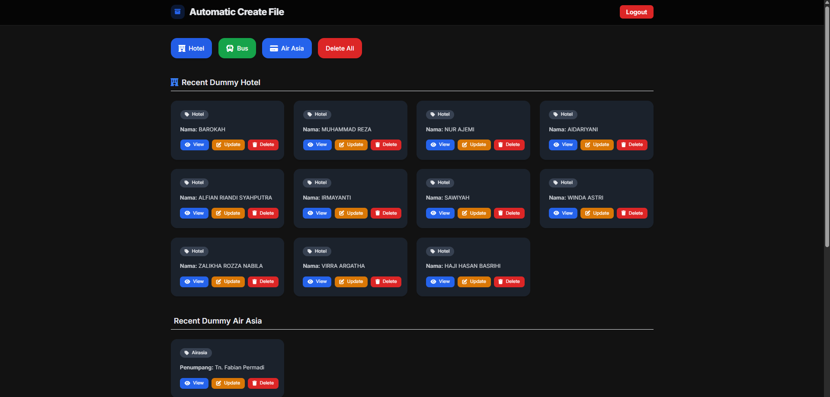830x397 pixels.
Task: Open the Hotel section button
Action: 191,48
